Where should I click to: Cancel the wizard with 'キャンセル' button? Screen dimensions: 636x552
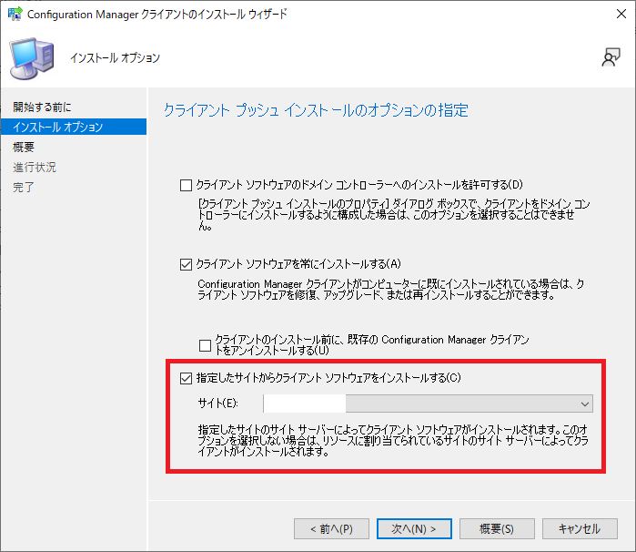pos(579,528)
